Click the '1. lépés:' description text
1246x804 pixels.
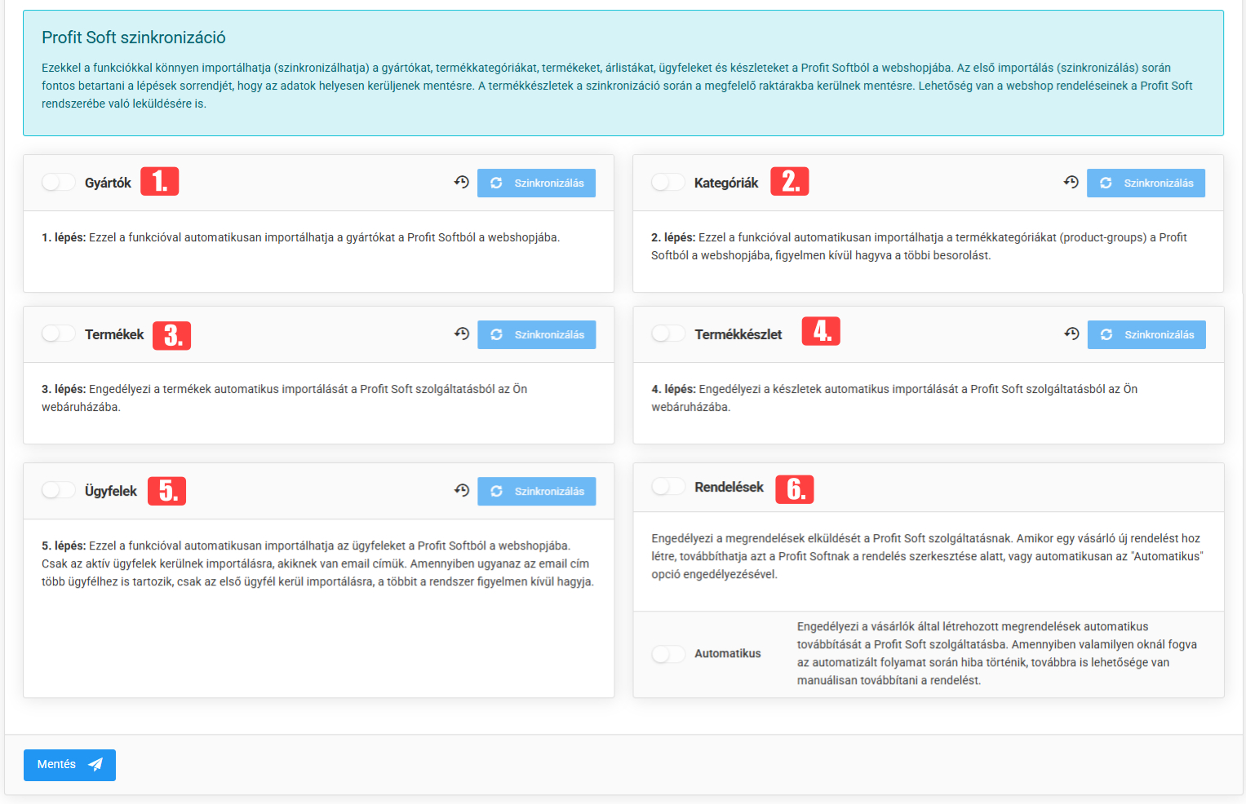[301, 237]
